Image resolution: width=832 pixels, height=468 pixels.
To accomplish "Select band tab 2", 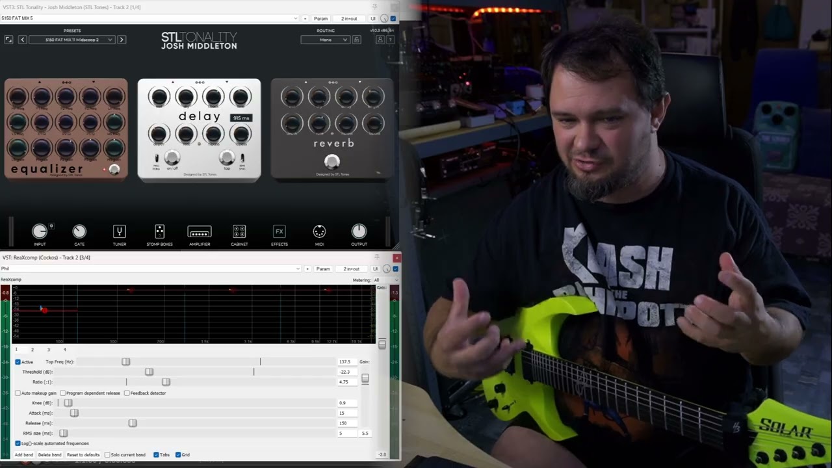I will click(x=32, y=350).
